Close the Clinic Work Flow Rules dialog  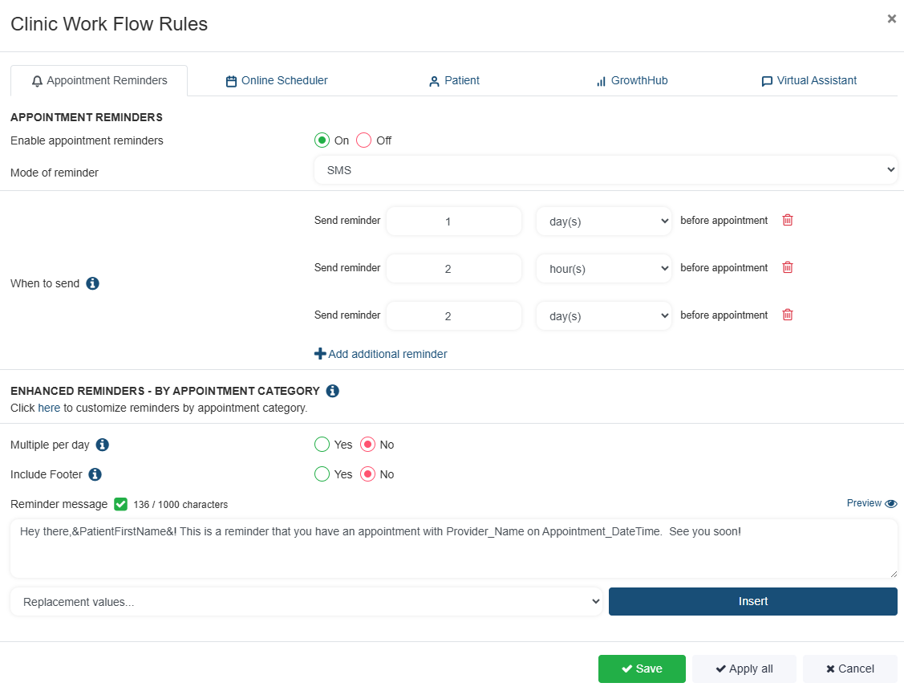pyautogui.click(x=891, y=19)
